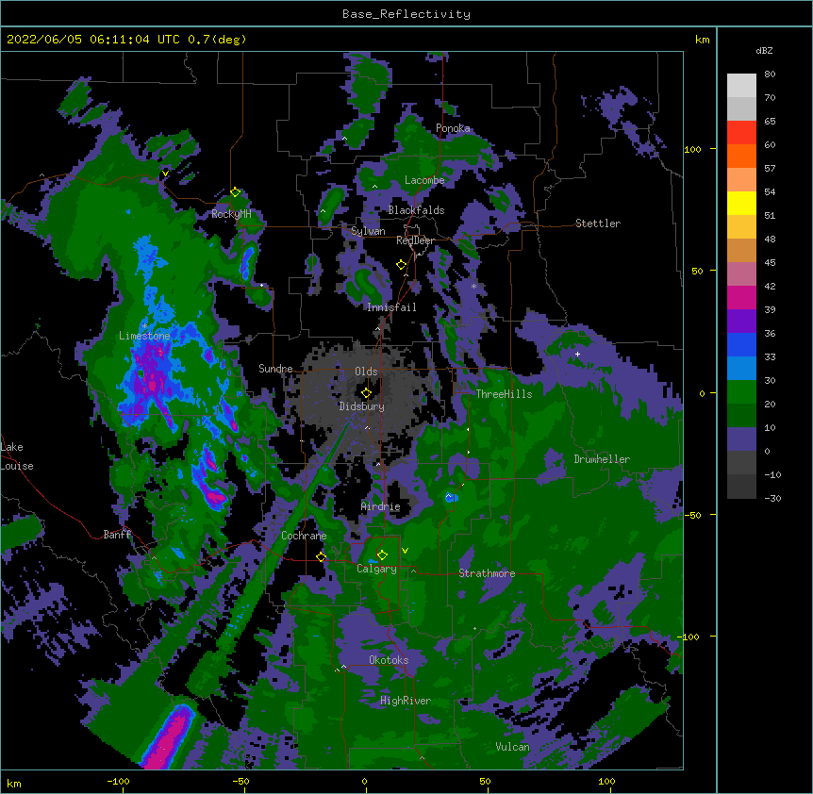Click the white asterisk east of Innisfail
The width and height of the screenshot is (813, 794).
tap(473, 286)
